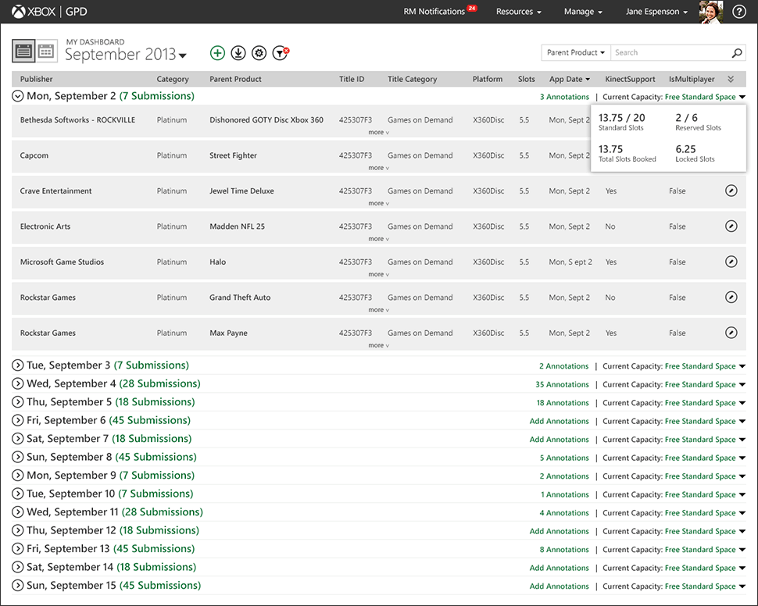Open the Manage menu

[583, 12]
